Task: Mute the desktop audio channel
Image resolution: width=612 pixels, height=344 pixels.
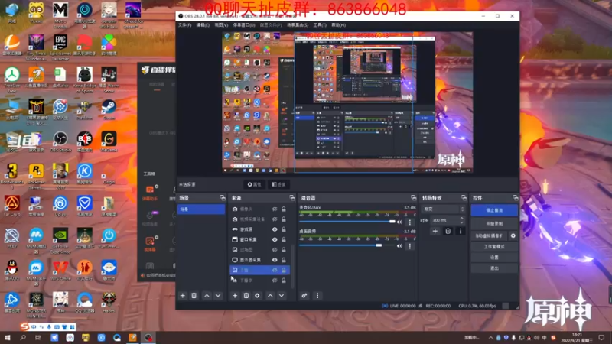Action: [399, 245]
